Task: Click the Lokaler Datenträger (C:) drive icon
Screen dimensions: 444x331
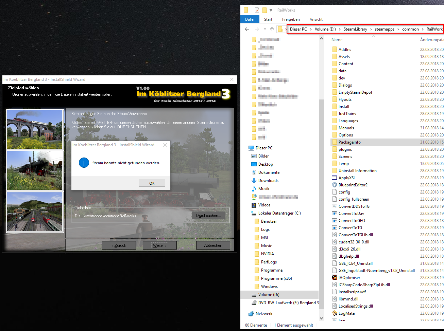Action: (x=254, y=213)
